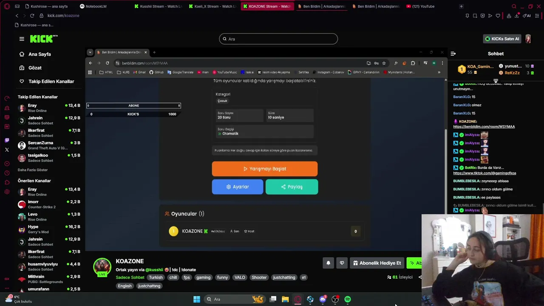Open the Twitch icon in Opera sidebar
This screenshot has width=544, height=306.
[7, 140]
